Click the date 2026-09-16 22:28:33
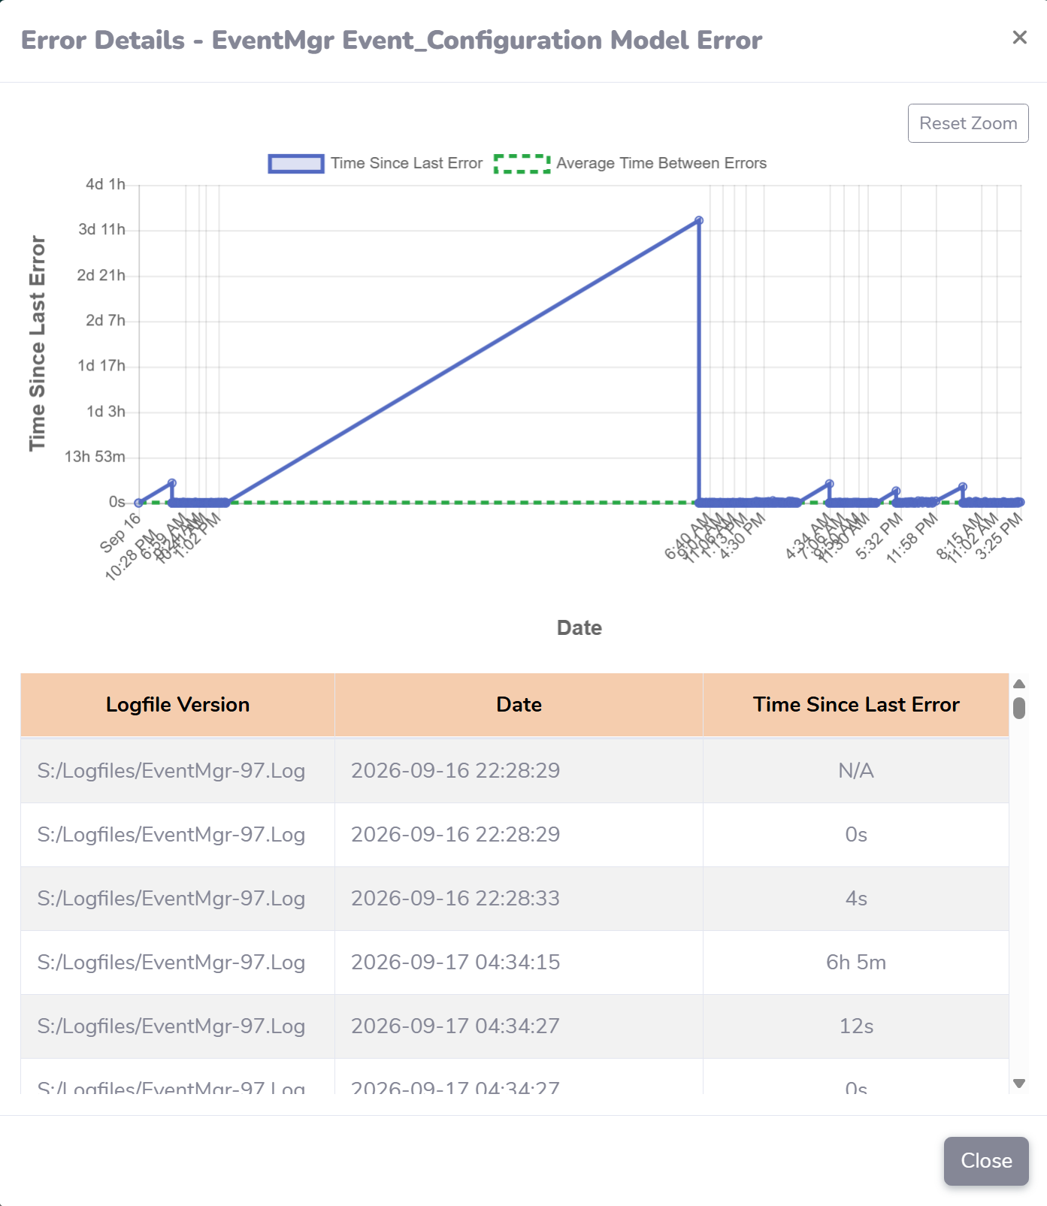The width and height of the screenshot is (1047, 1206). (x=455, y=899)
